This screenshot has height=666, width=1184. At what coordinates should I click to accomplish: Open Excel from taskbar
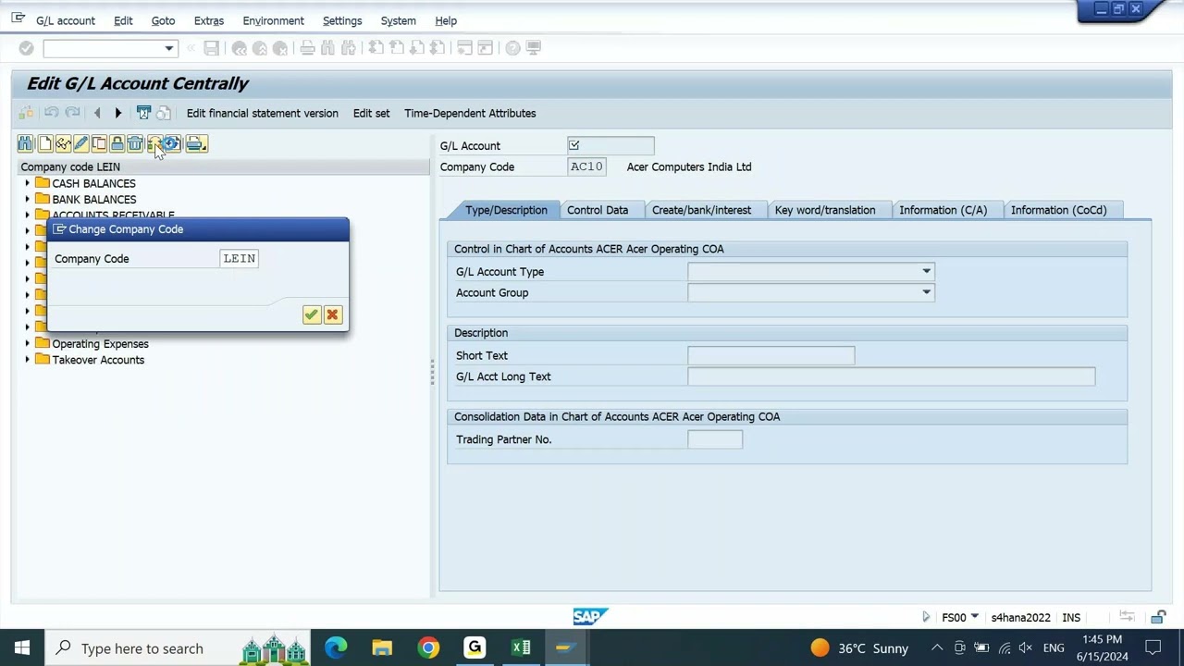click(521, 647)
